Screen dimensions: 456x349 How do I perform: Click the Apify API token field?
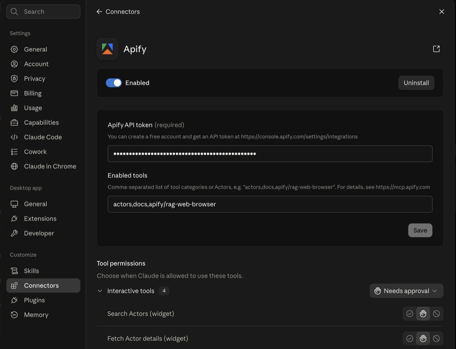(270, 153)
